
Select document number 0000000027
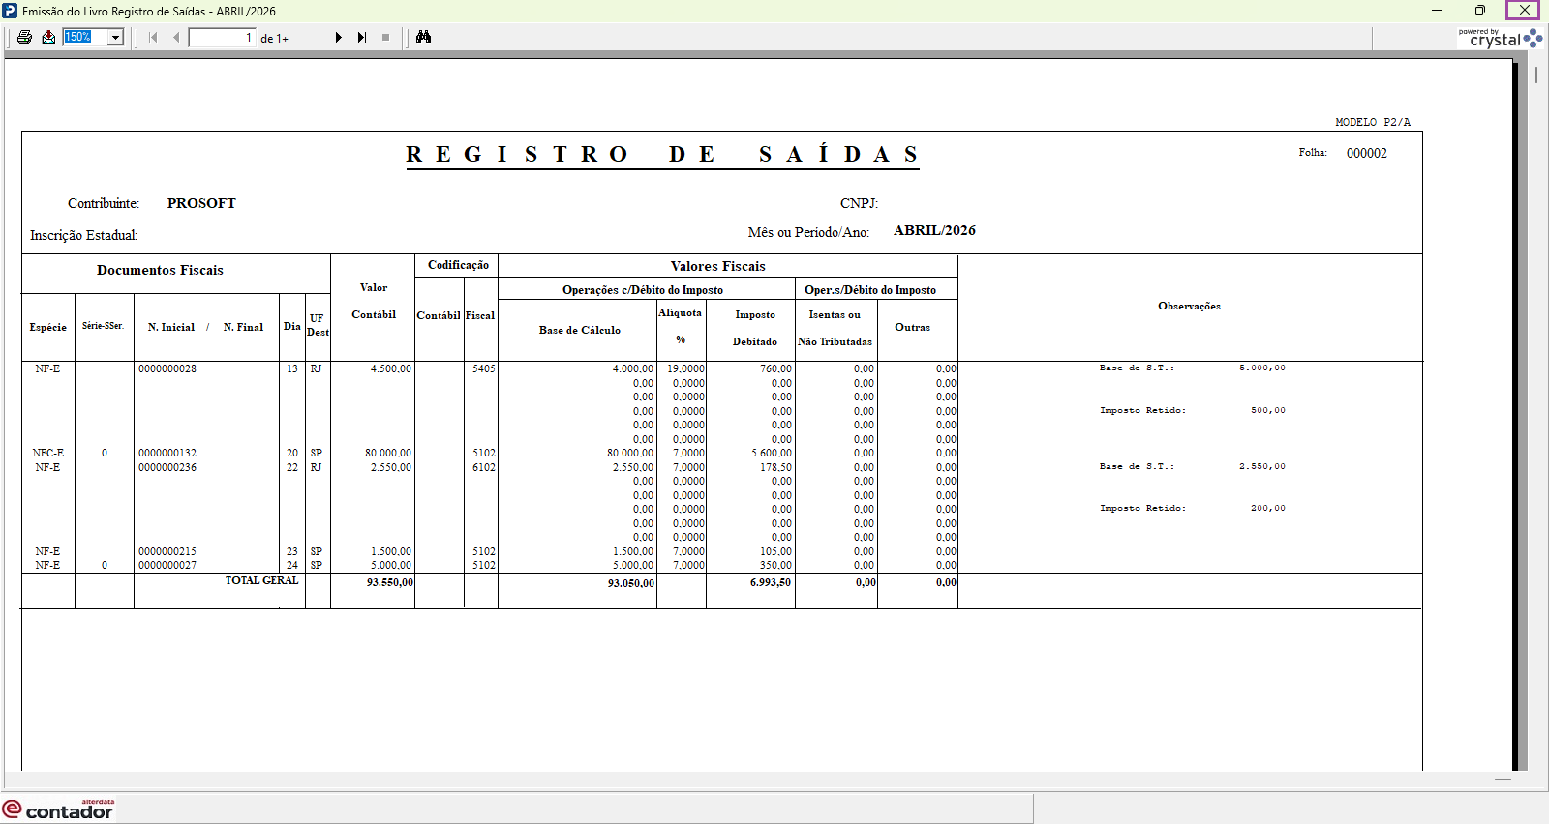167,565
